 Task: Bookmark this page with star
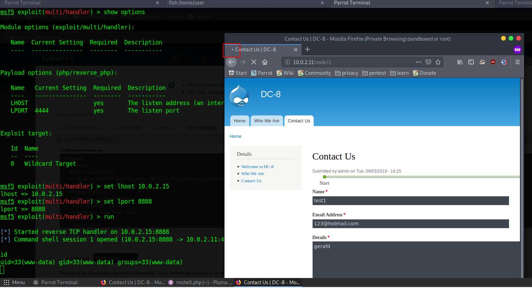tap(438, 62)
